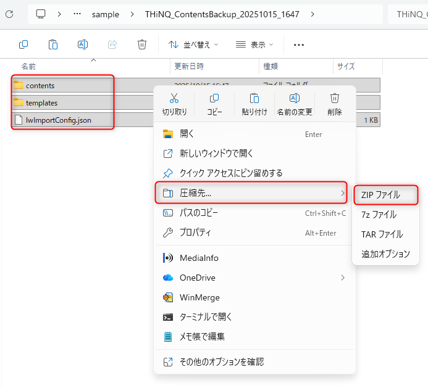This screenshot has width=428, height=388.
Task: Select ZIP ファイル in compress submenu
Action: coord(385,195)
